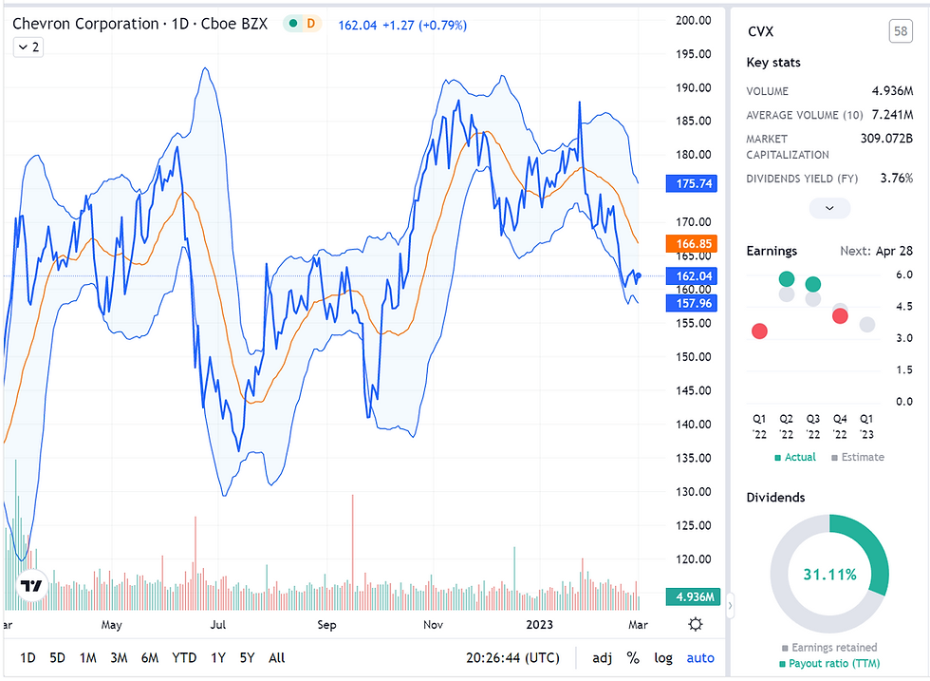This screenshot has height=681, width=930.
Task: Click the adj adjusted-data icon
Action: point(603,657)
